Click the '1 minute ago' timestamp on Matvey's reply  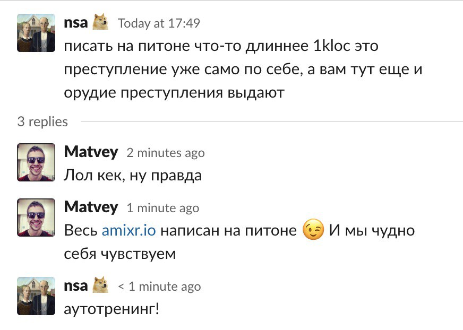[x=162, y=208]
